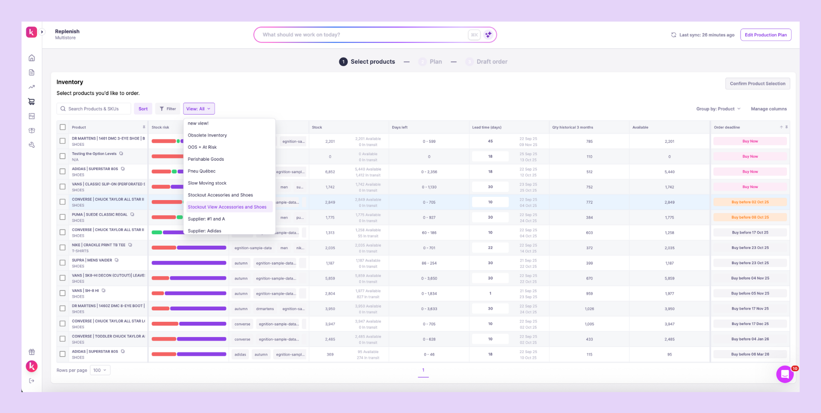Viewport: 821px width, 413px height.
Task: Click the copy icon beside SUPRA Mens Vaider
Action: click(x=116, y=260)
